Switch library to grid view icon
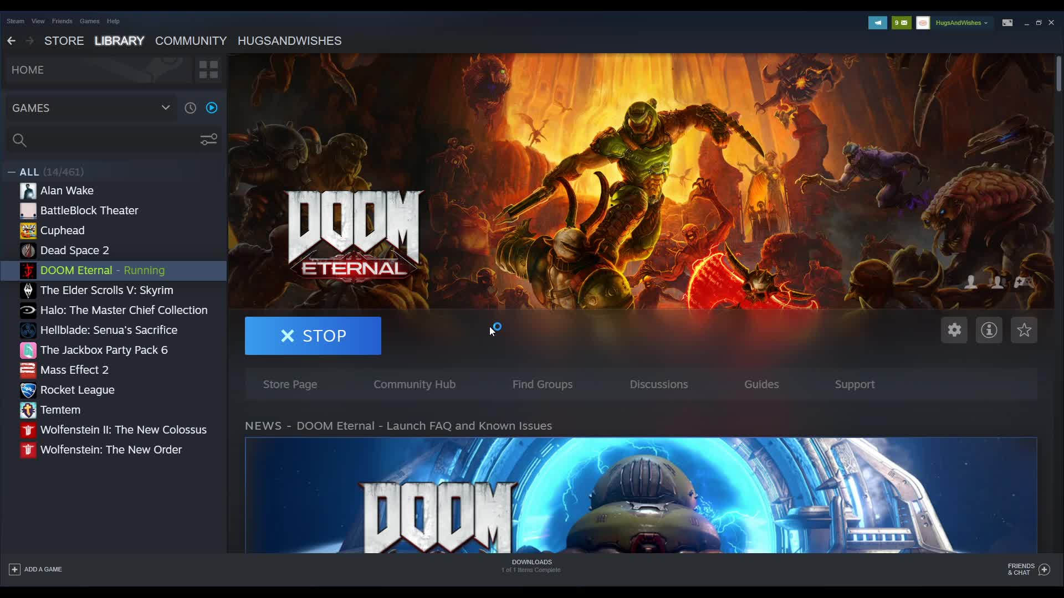Screen dimensions: 1064x598 [208, 70]
